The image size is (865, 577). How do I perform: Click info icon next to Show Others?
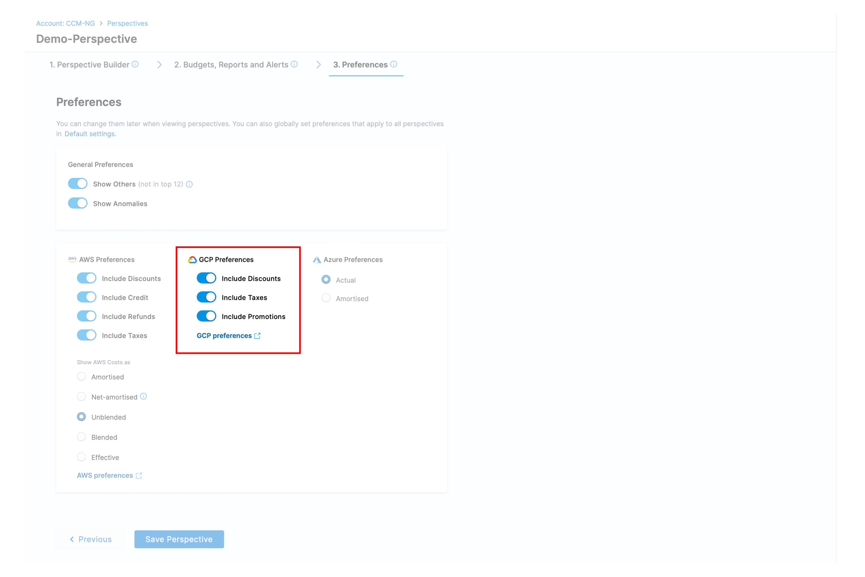click(x=189, y=184)
